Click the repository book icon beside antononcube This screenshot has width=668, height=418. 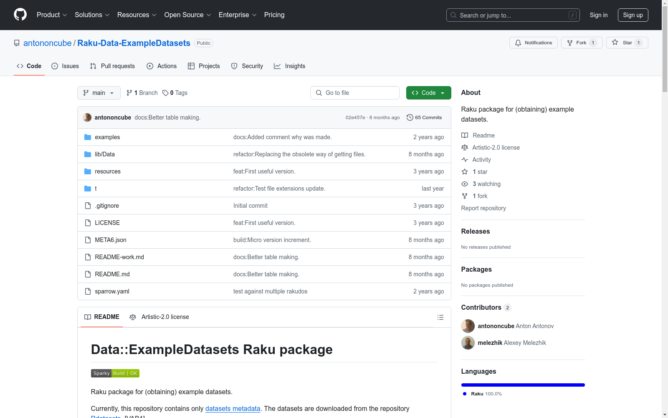tap(17, 43)
